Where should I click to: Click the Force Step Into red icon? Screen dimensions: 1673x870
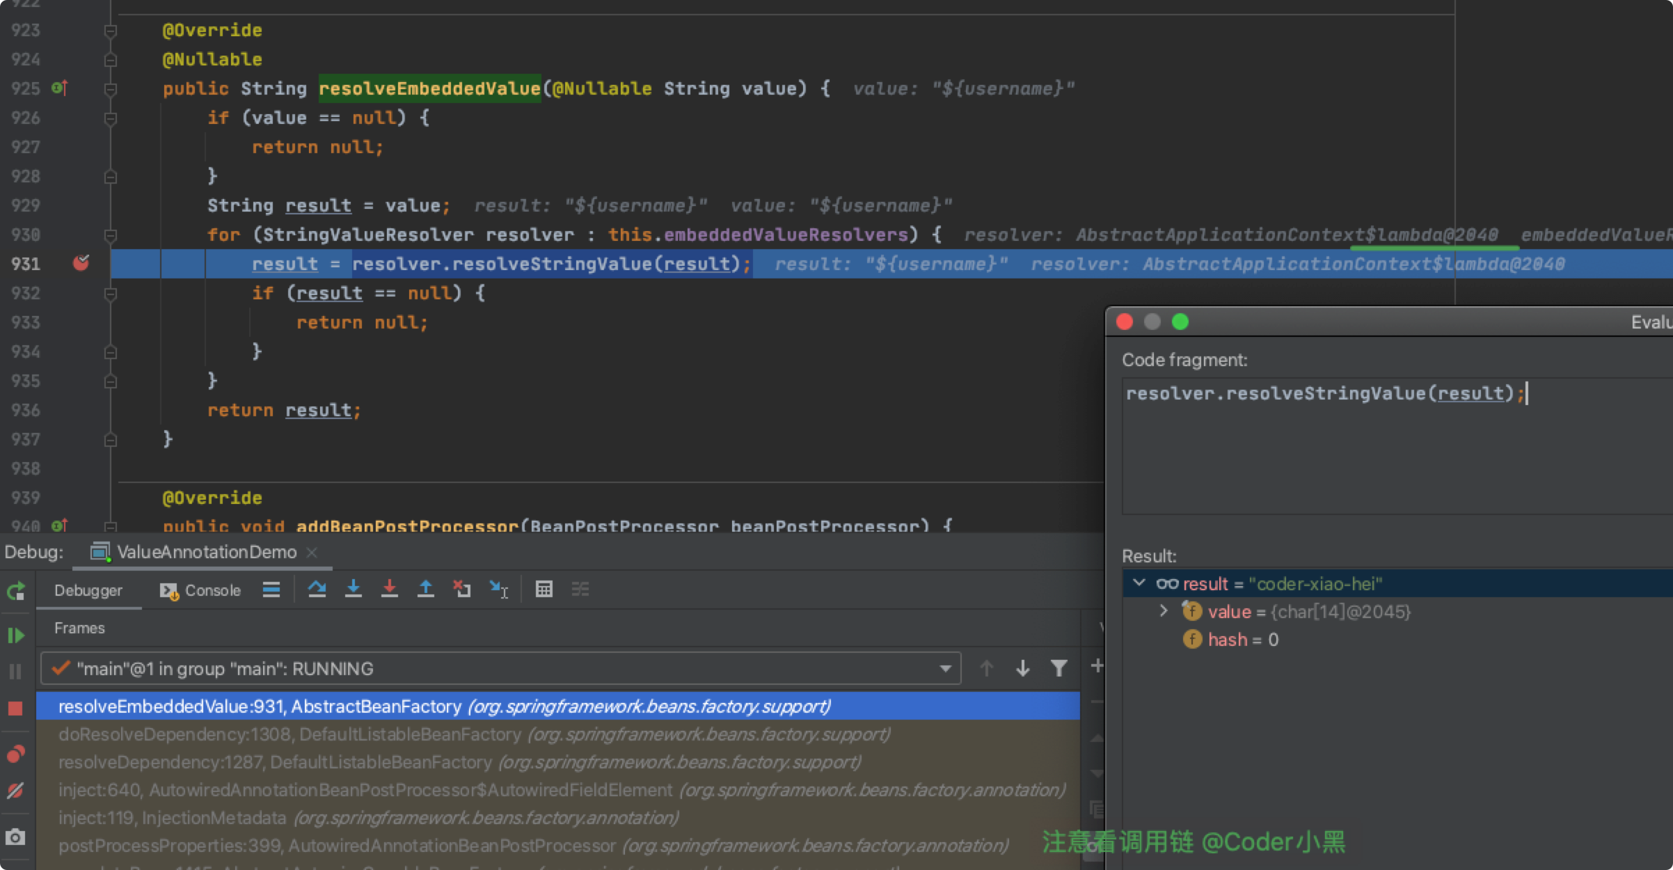(x=390, y=590)
